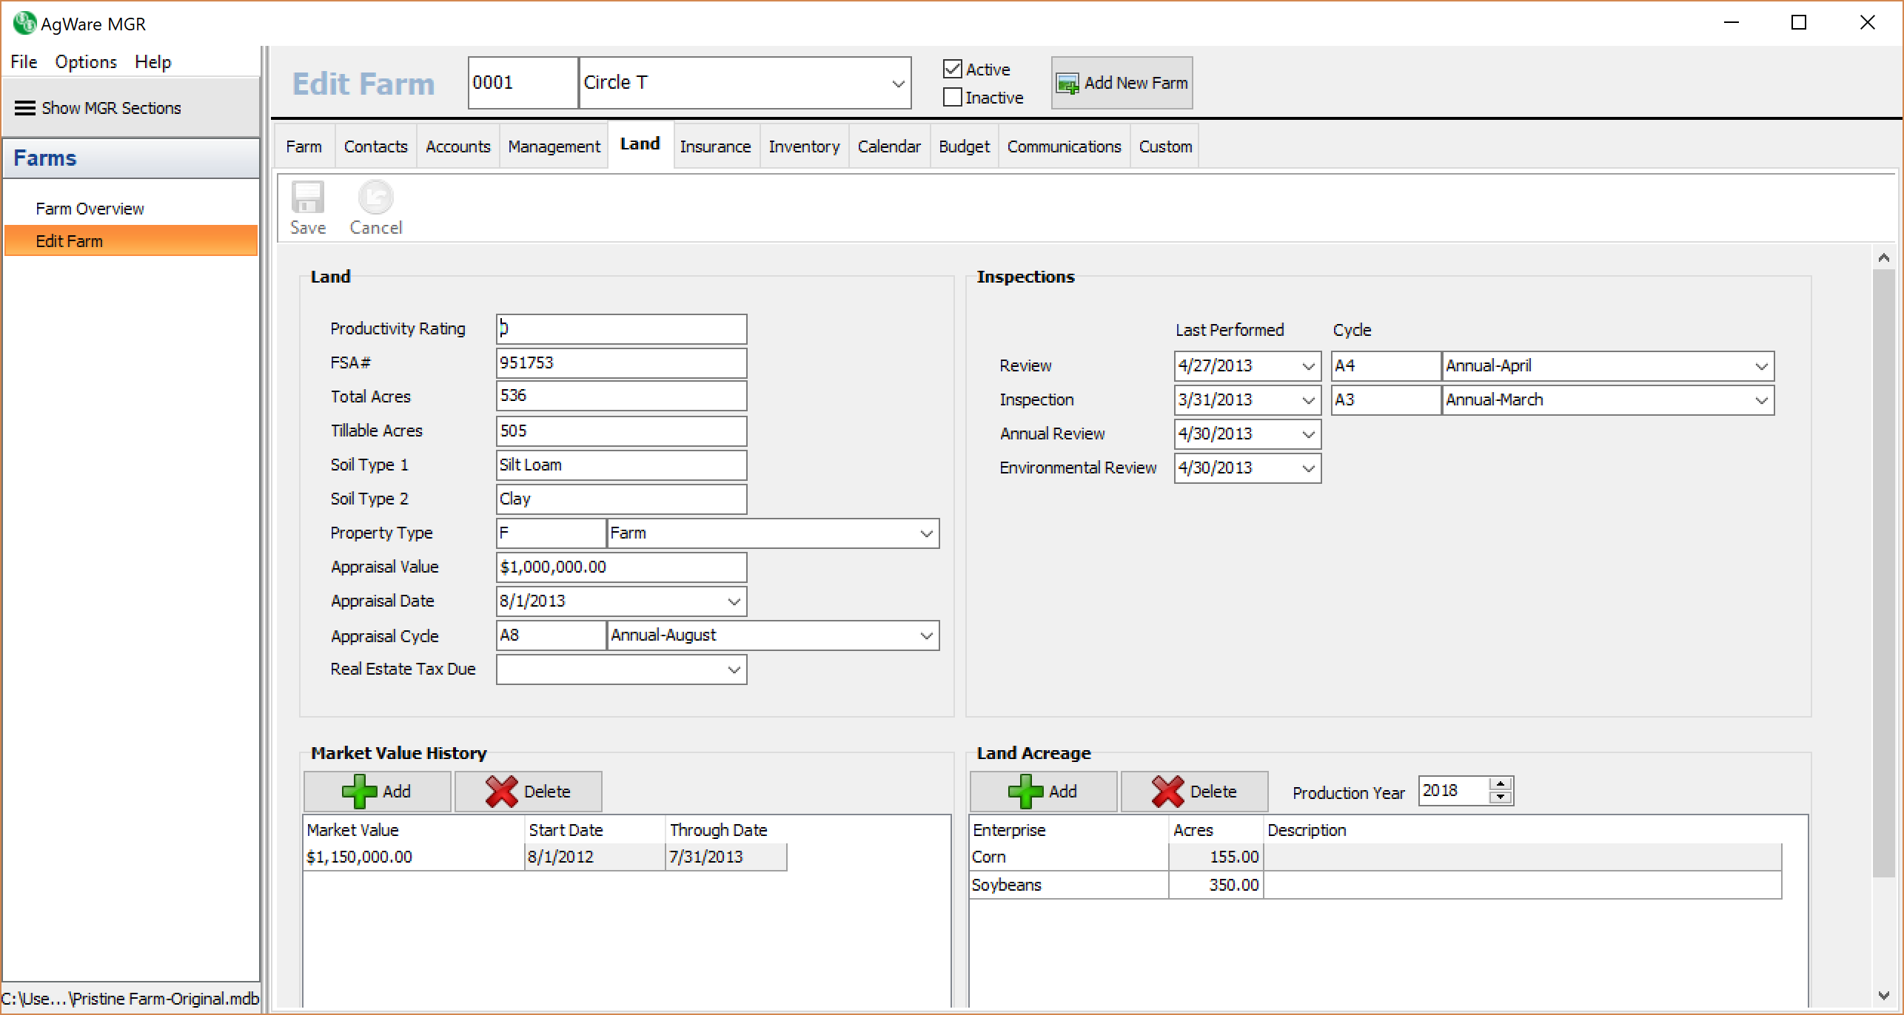Click the vertical scrollbar down arrow

click(1884, 996)
